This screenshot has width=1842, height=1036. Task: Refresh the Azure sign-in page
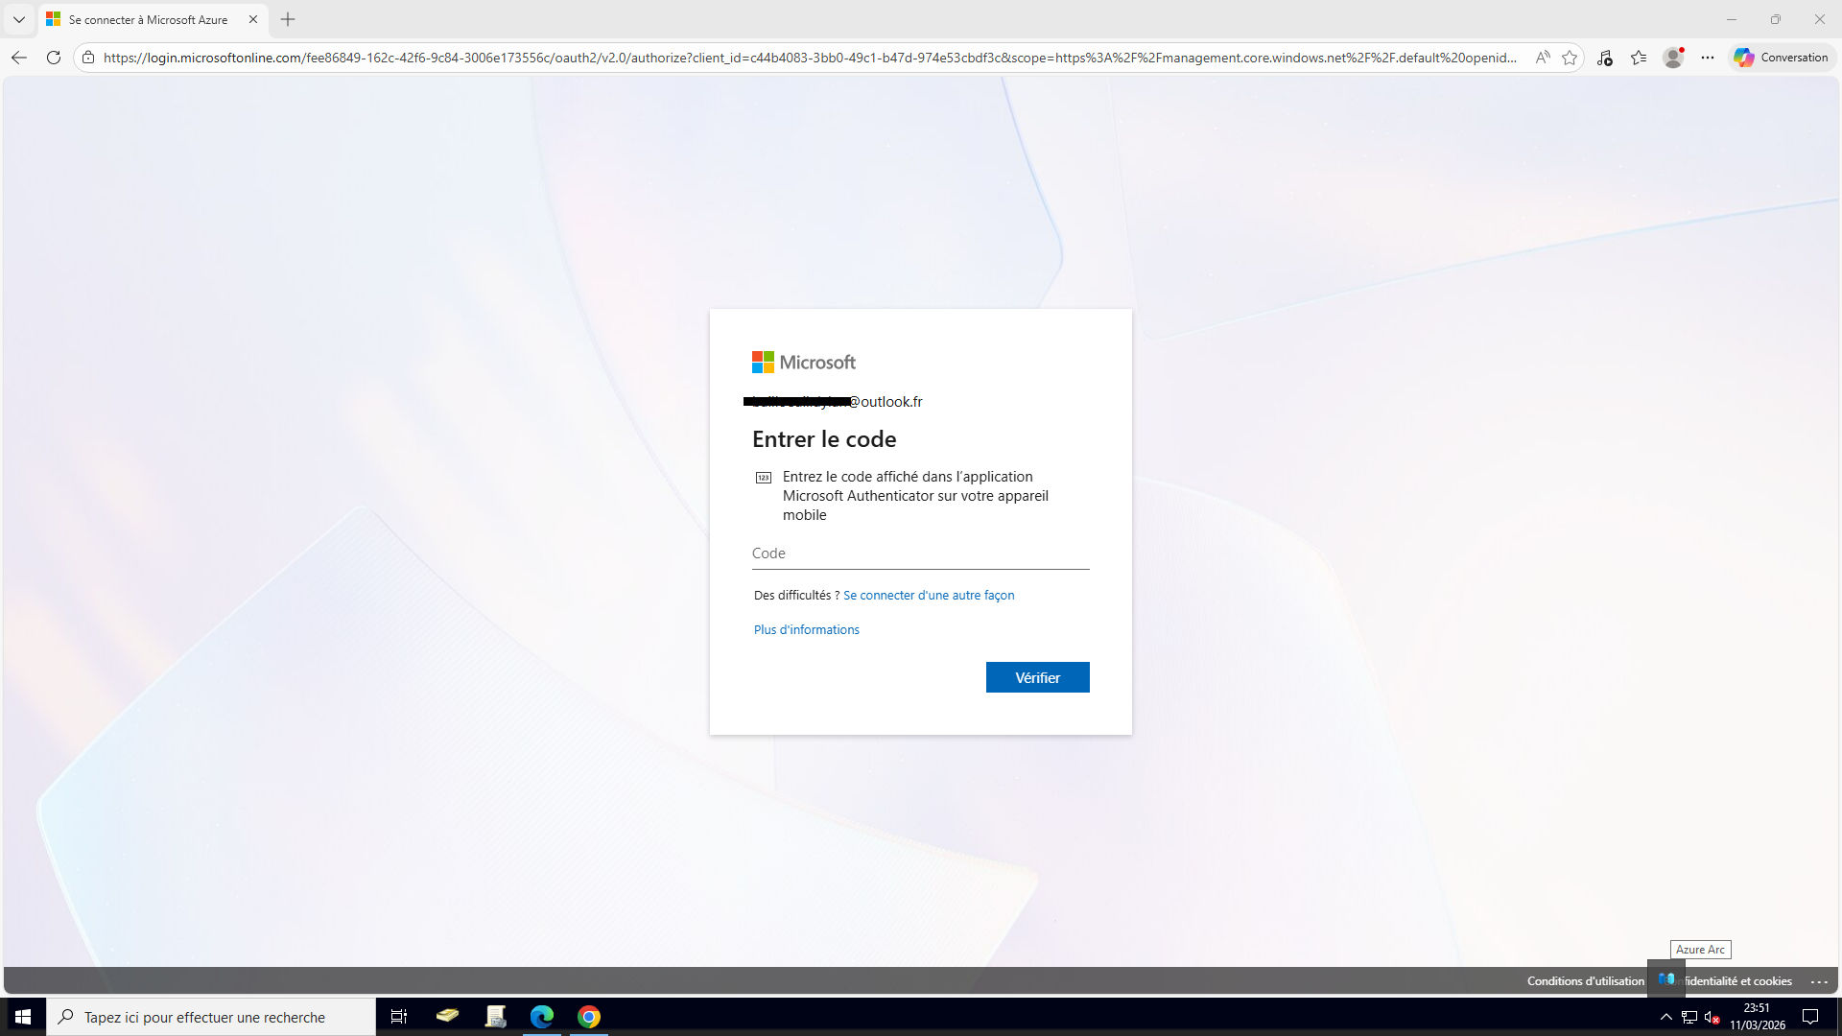click(x=54, y=58)
